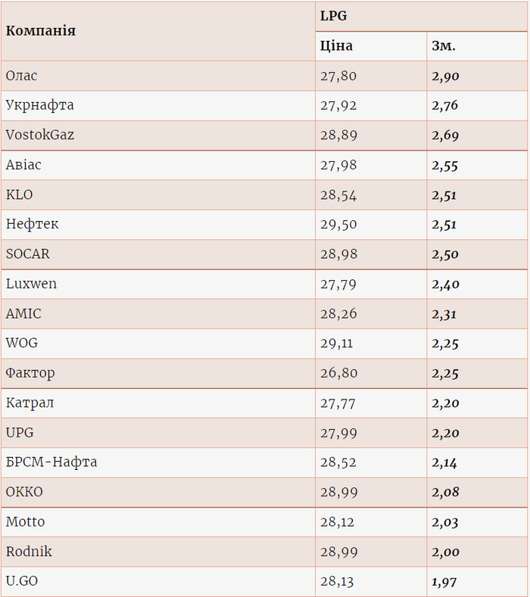
Task: Click the UPG price 27,99
Action: tap(338, 433)
